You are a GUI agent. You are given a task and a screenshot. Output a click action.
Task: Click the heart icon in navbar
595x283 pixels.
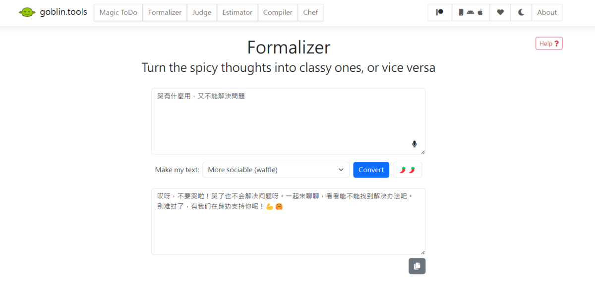500,12
